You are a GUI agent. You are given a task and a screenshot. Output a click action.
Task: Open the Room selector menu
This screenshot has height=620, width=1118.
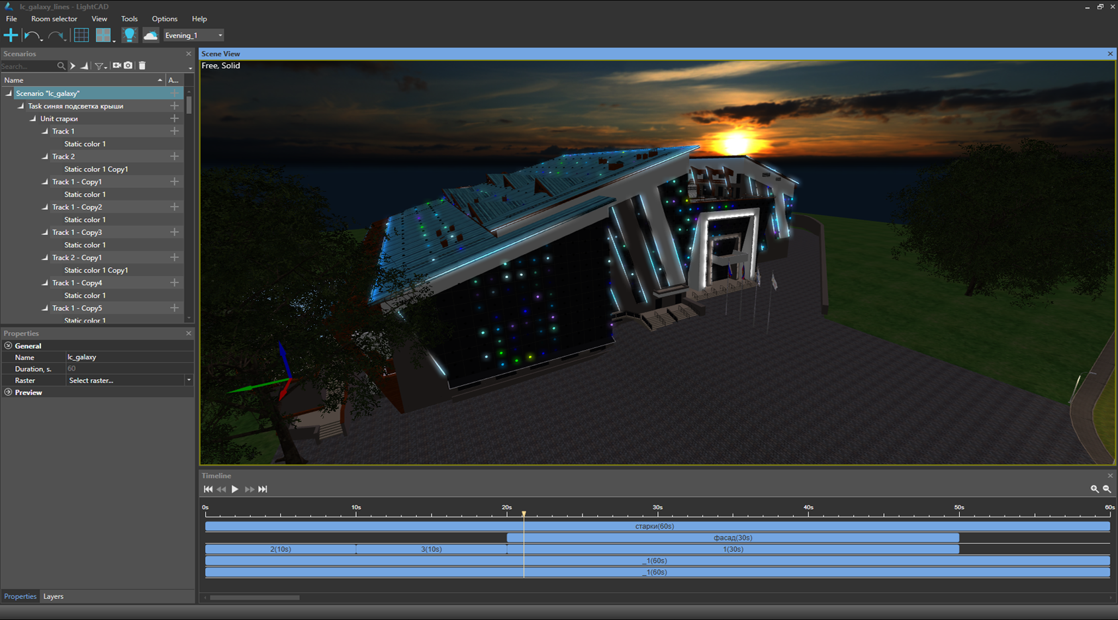point(54,19)
